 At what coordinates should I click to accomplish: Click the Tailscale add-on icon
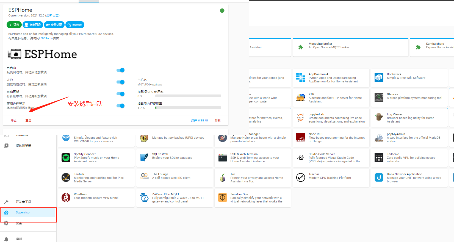[x=379, y=158]
